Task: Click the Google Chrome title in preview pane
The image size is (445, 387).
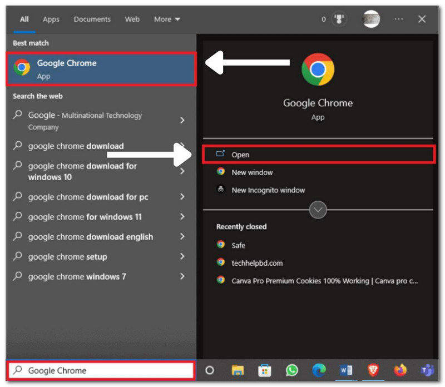Action: 318,103
